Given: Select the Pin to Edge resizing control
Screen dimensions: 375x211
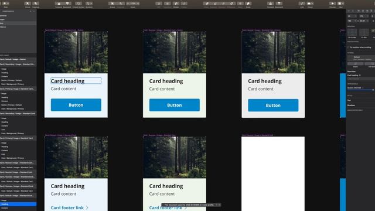Looking at the screenshot, I should click(x=352, y=32).
